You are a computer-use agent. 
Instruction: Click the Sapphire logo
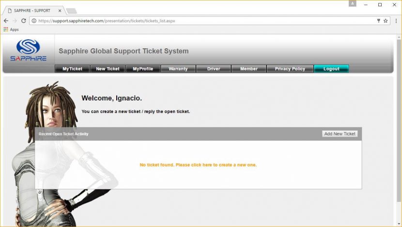point(28,50)
